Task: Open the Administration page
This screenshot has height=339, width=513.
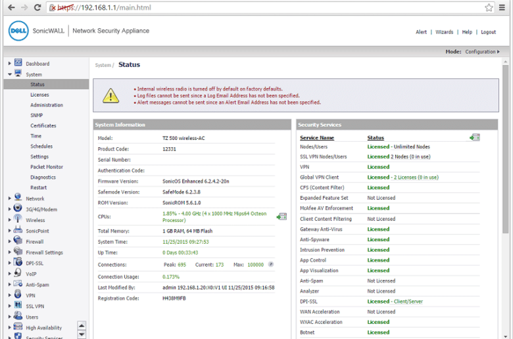Action: tap(47, 105)
